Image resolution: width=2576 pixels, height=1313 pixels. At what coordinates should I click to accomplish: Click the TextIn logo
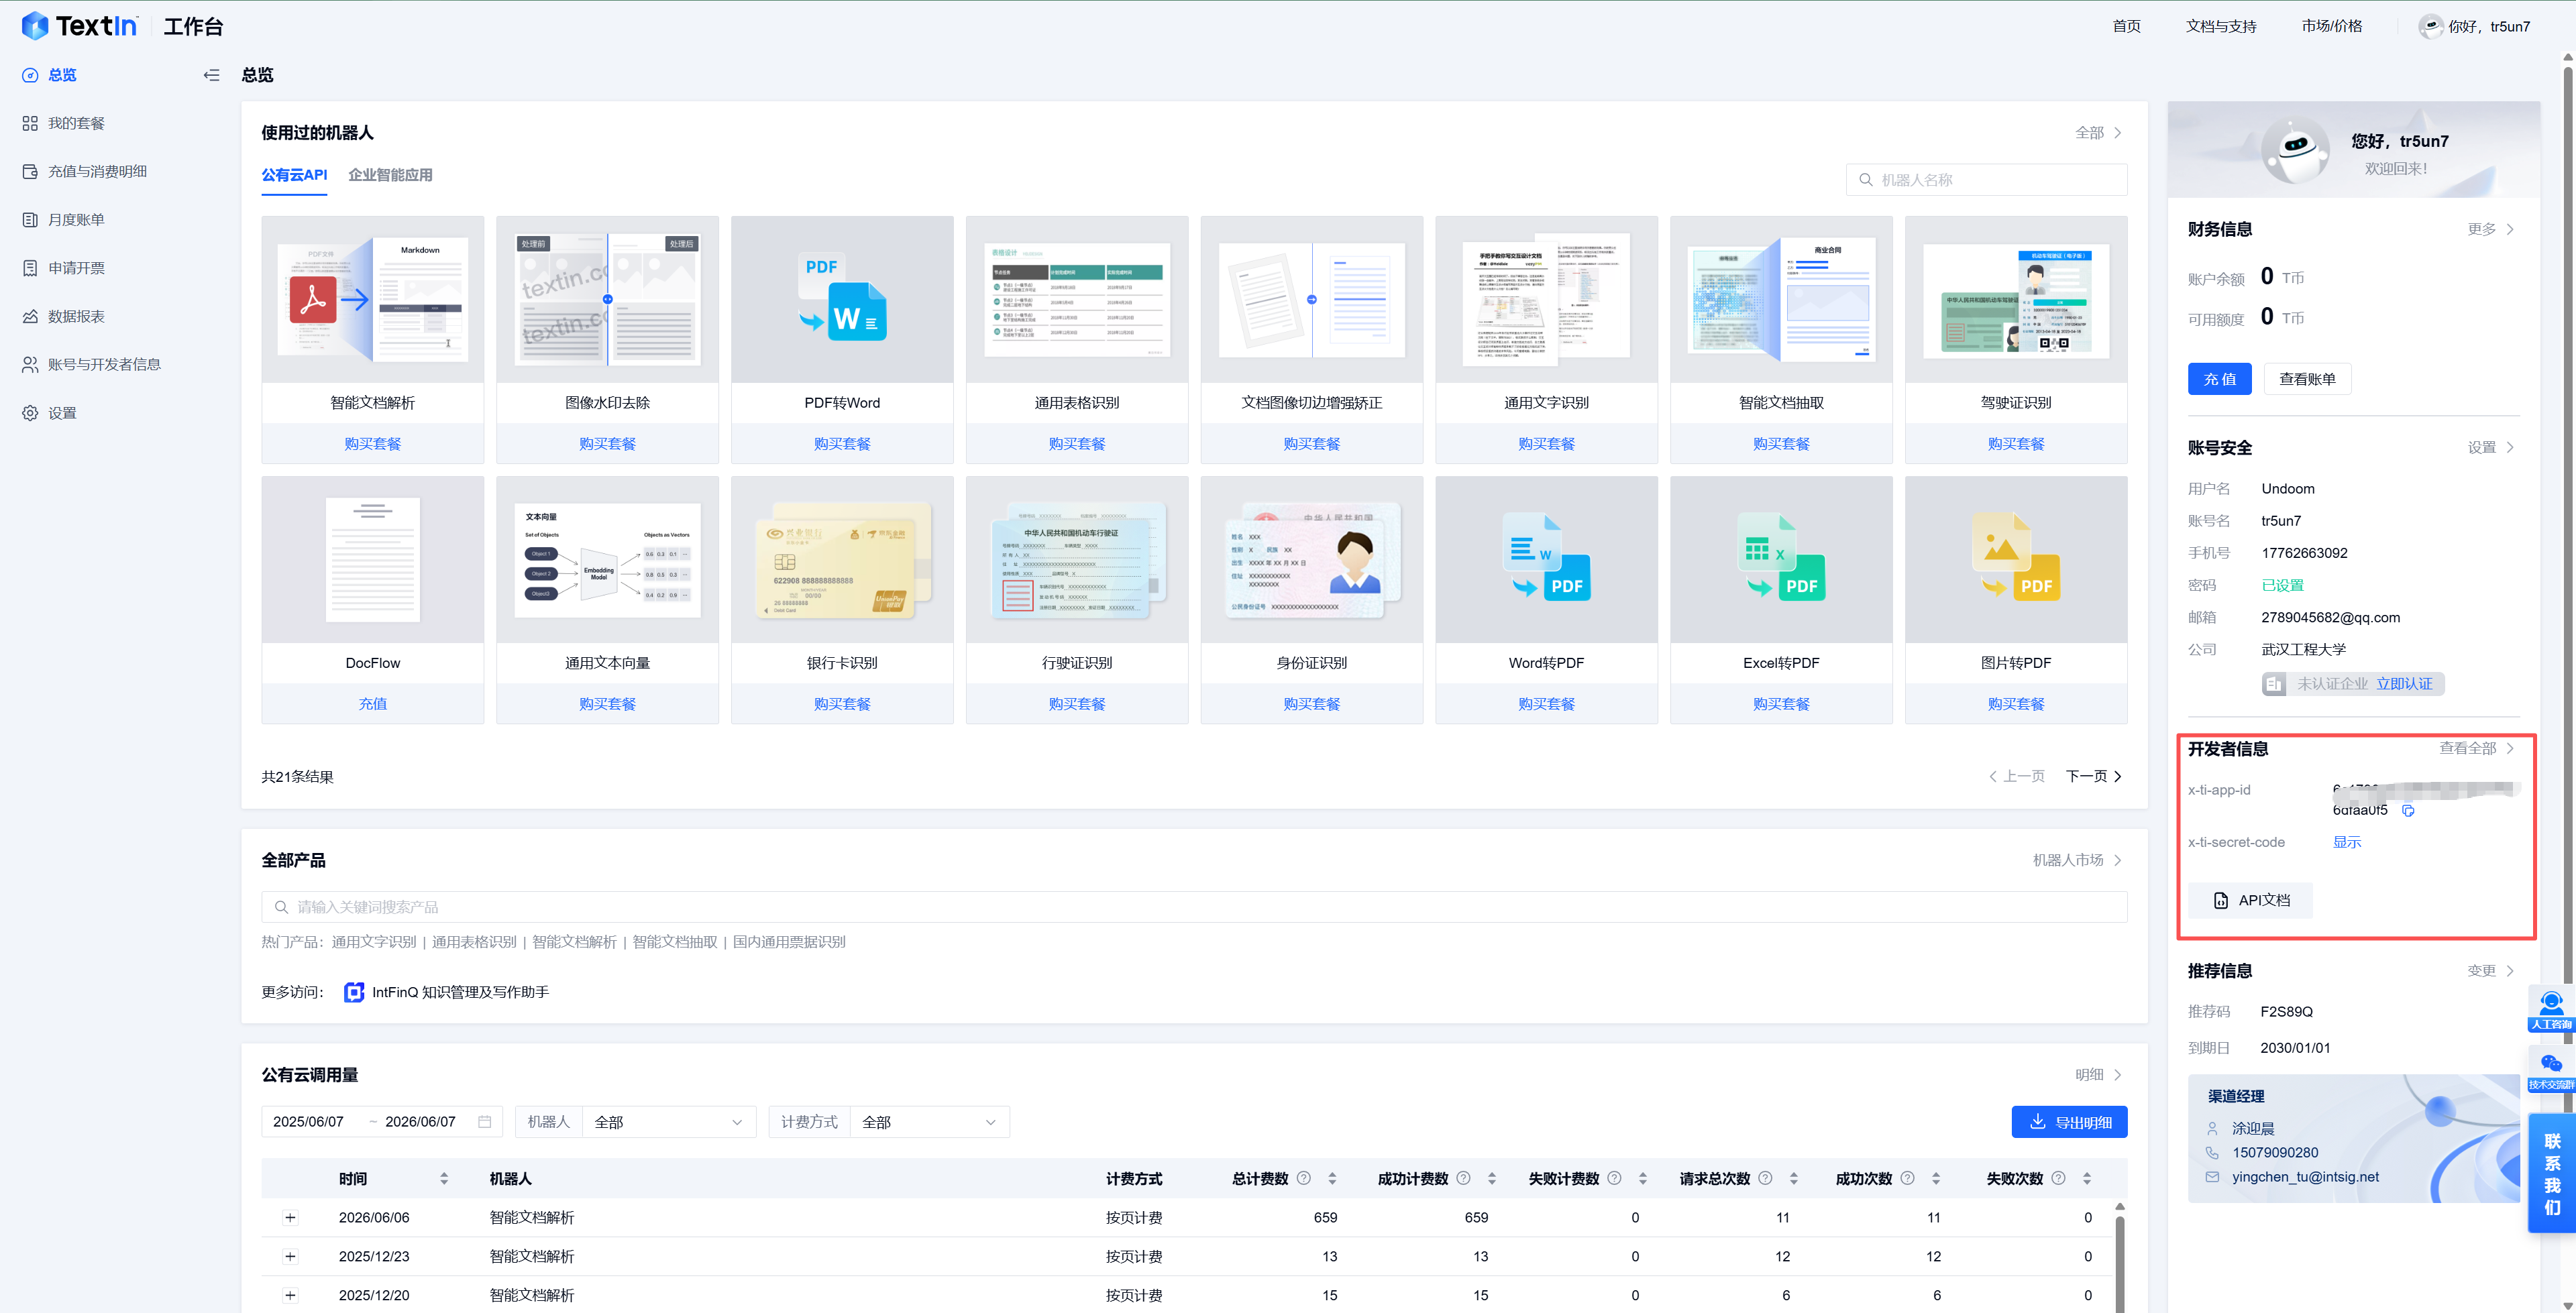click(79, 26)
